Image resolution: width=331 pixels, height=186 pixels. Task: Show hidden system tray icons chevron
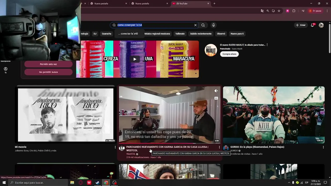click(x=289, y=183)
